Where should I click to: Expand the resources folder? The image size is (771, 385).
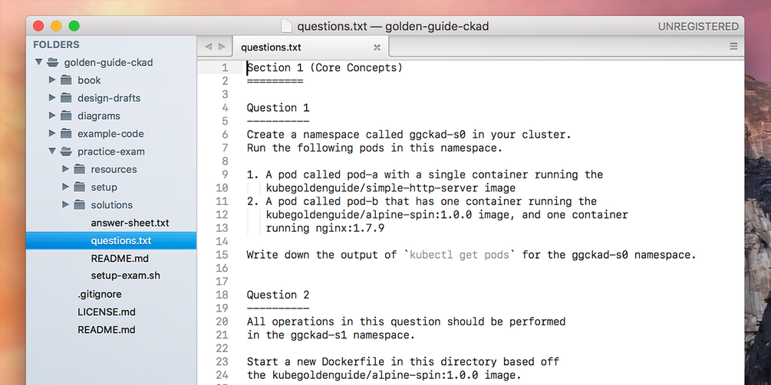click(65, 169)
